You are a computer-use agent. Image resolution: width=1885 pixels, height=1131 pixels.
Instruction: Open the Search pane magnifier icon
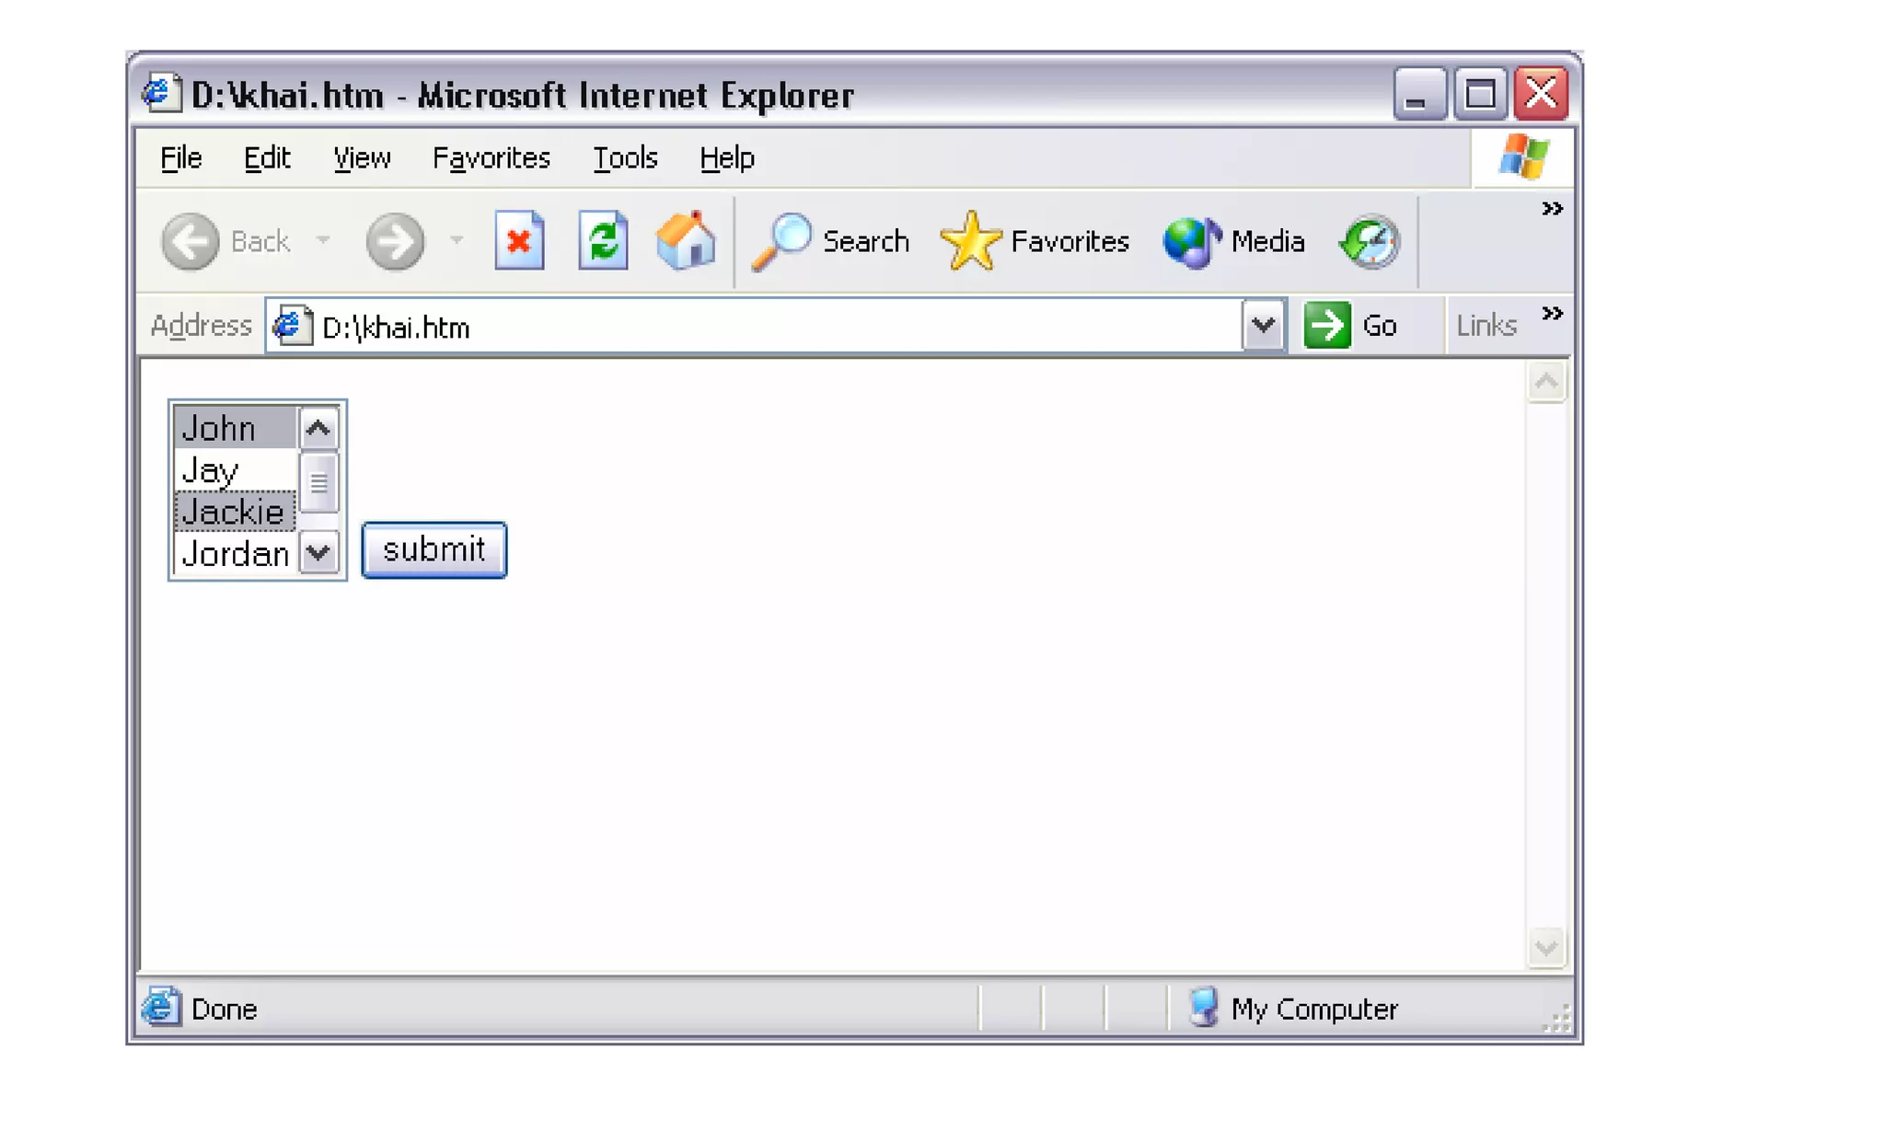click(781, 241)
